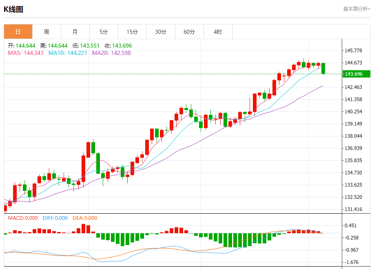Click the green 143.696 current price tag
The width and height of the screenshot is (374, 269).
[356, 74]
